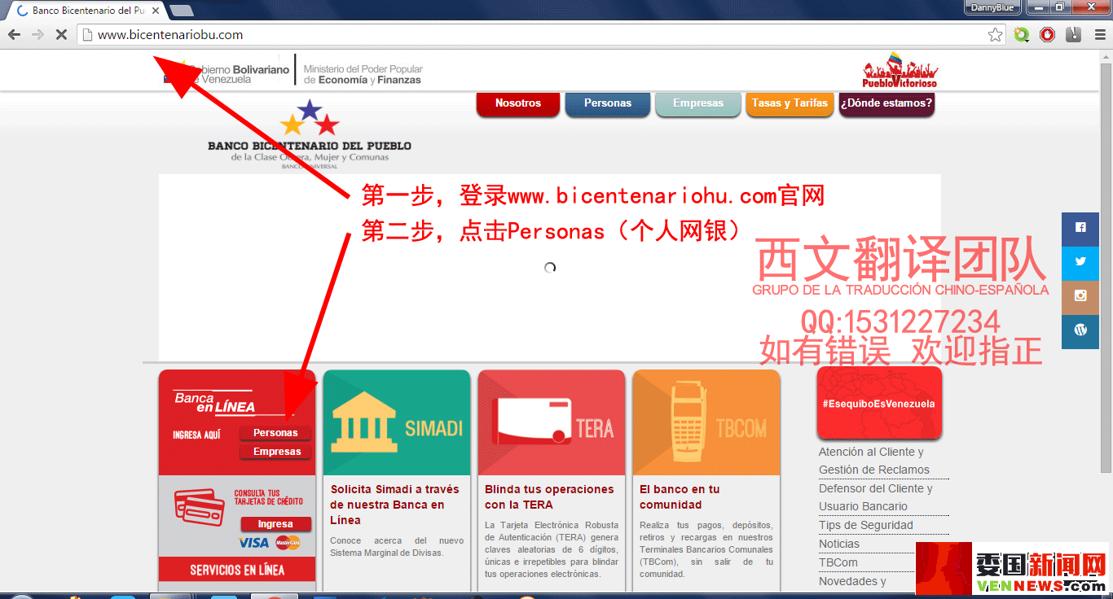
Task: Click the Servicios en Línea banner
Action: (237, 570)
